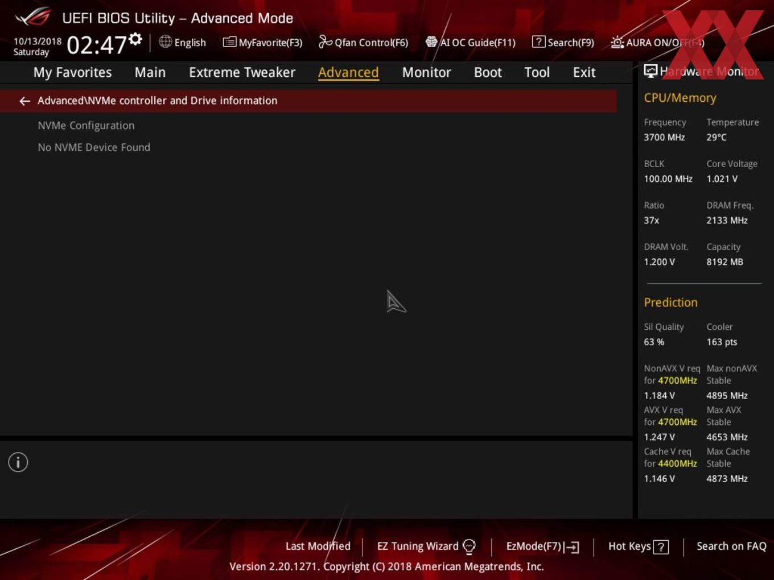Click the 8192 MB capacity value
The width and height of the screenshot is (774, 580).
click(x=725, y=262)
